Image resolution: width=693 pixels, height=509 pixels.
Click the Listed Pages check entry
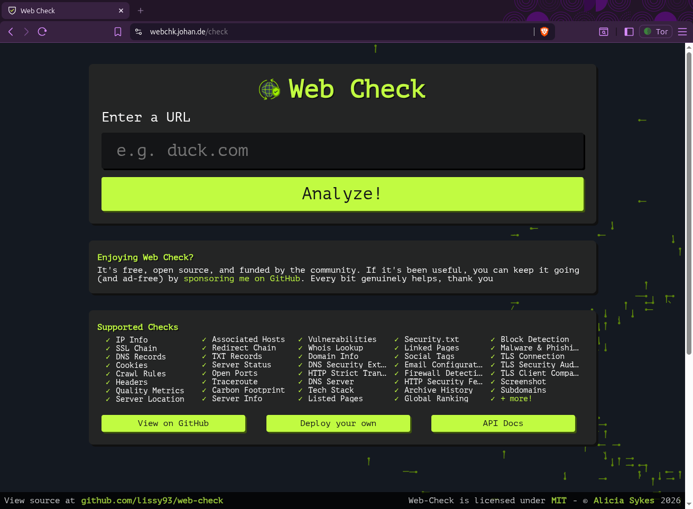336,399
